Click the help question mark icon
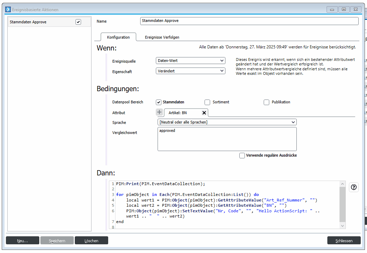 pos(354,187)
